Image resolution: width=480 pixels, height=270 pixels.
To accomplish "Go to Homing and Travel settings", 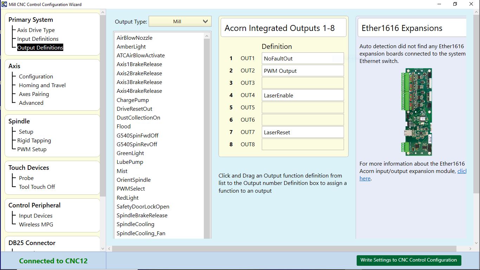I will coord(42,85).
